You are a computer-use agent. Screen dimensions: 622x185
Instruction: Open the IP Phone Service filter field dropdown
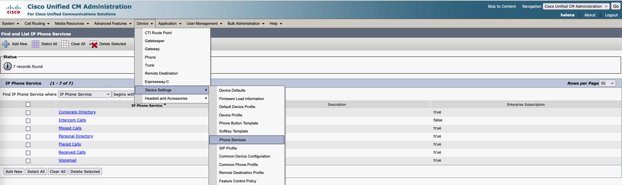(85, 94)
